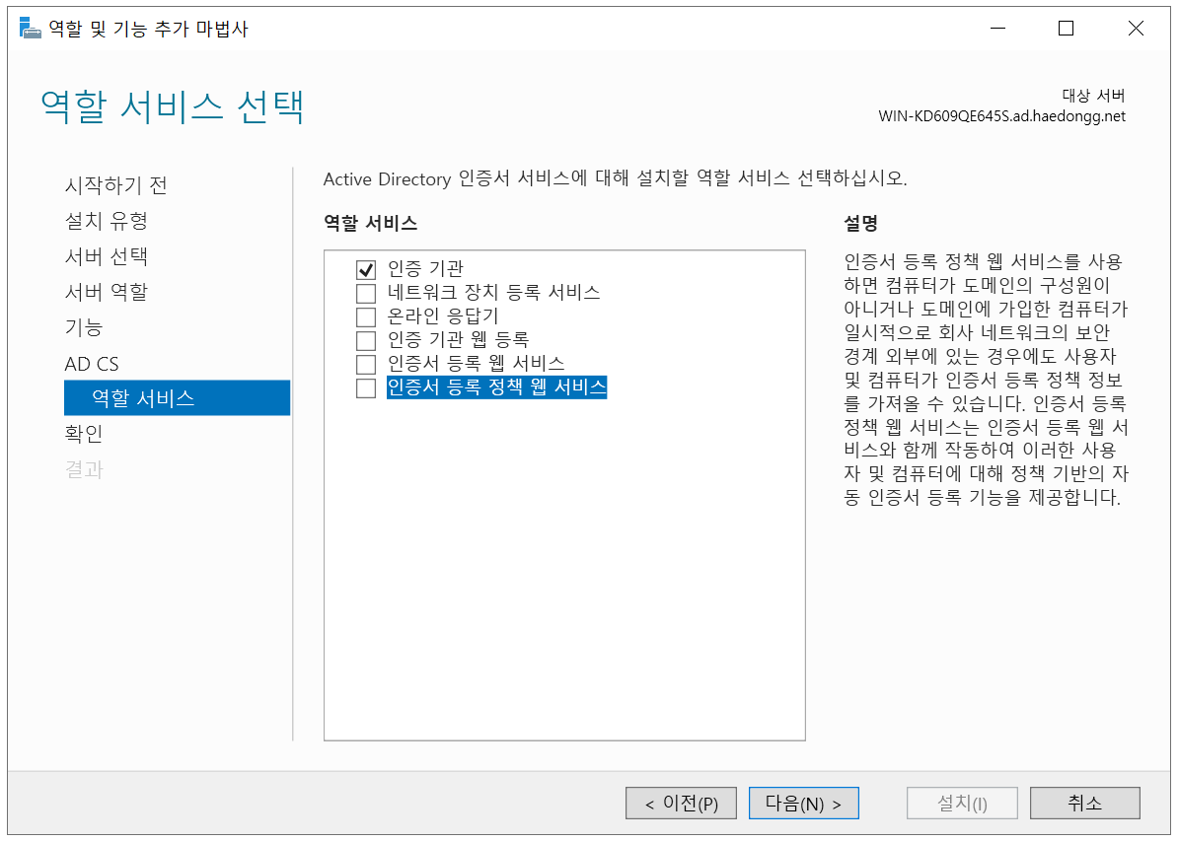Viewport: 1179px width, 842px height.
Task: Click the 설명 heading
Action: pos(860,223)
